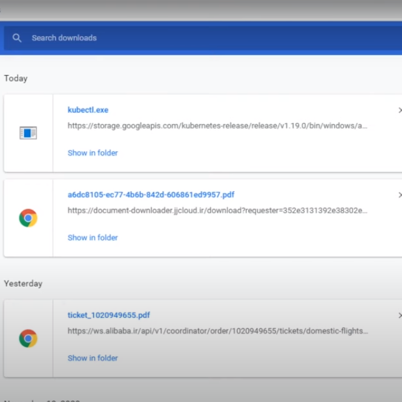Show ticket_1020949655.pdf in folder

[93, 358]
